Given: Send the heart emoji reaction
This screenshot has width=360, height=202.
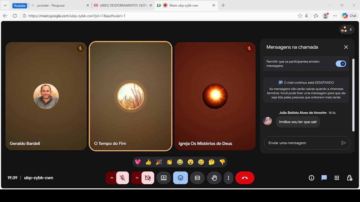Looking at the screenshot, I should (x=138, y=162).
